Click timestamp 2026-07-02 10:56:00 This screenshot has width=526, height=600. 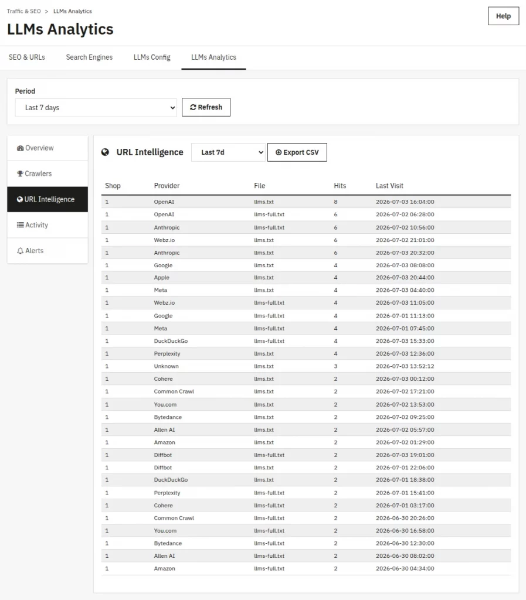pyautogui.click(x=405, y=227)
